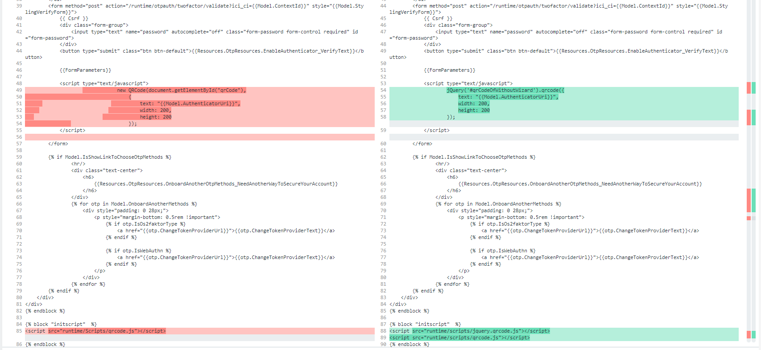Click line number 85 in the left gutter
The height and width of the screenshot is (350, 761).
19,331
